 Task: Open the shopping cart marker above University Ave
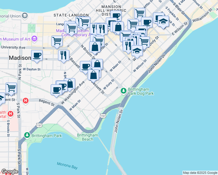(57, 42)
